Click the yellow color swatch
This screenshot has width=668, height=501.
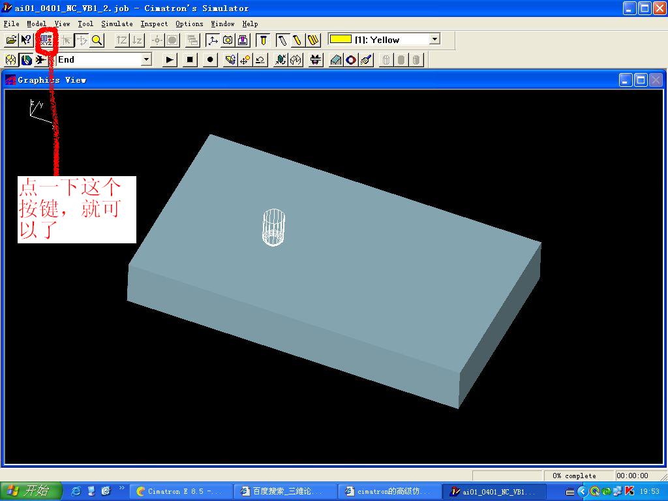coord(341,39)
